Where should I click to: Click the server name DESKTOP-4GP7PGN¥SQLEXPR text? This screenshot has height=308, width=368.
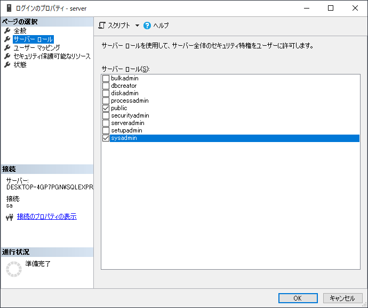pos(50,187)
